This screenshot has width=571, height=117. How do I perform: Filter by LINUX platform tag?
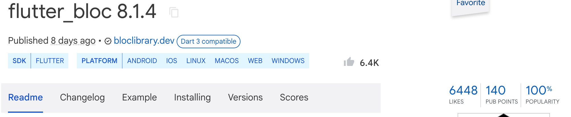pos(196,61)
